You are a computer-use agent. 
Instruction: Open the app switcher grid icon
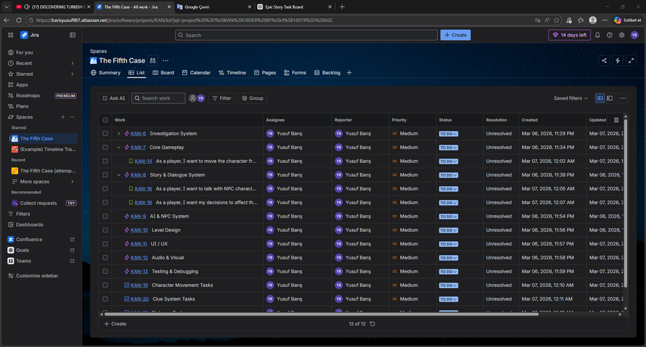point(11,35)
